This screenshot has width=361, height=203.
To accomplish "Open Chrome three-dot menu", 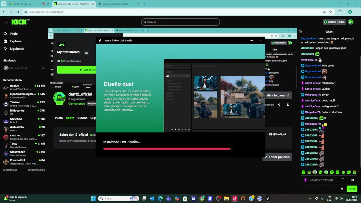I will pyautogui.click(x=357, y=12).
